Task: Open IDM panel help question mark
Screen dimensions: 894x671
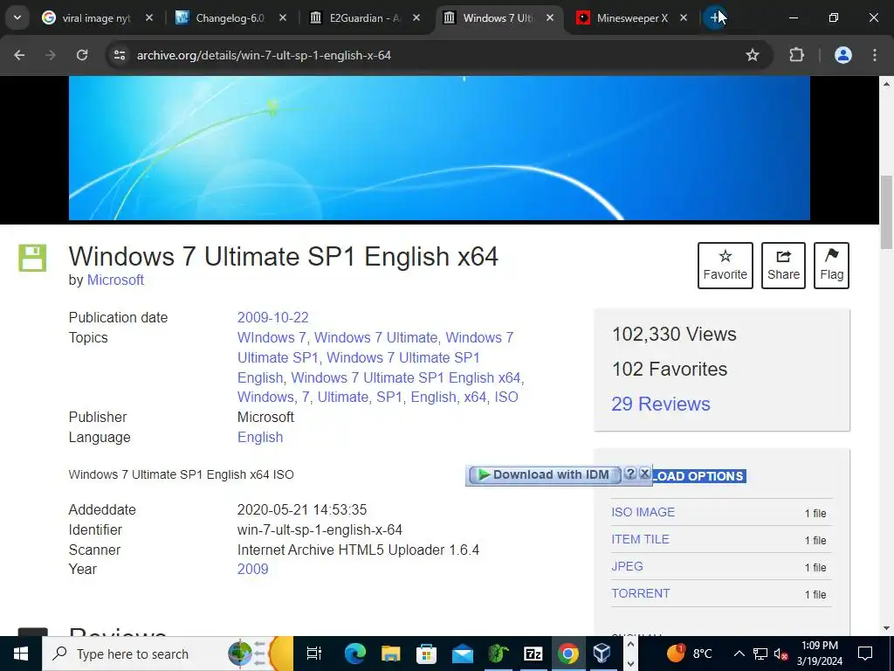Action: 630,474
